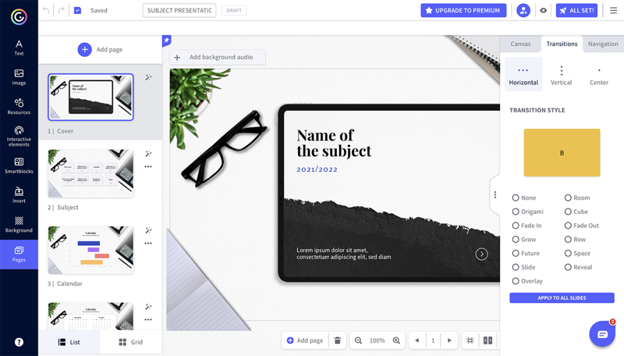624x356 pixels.
Task: Open the chat support bubble
Action: [603, 333]
